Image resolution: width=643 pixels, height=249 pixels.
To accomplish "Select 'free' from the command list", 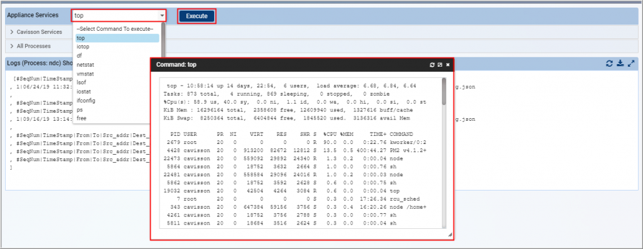I will click(x=117, y=118).
